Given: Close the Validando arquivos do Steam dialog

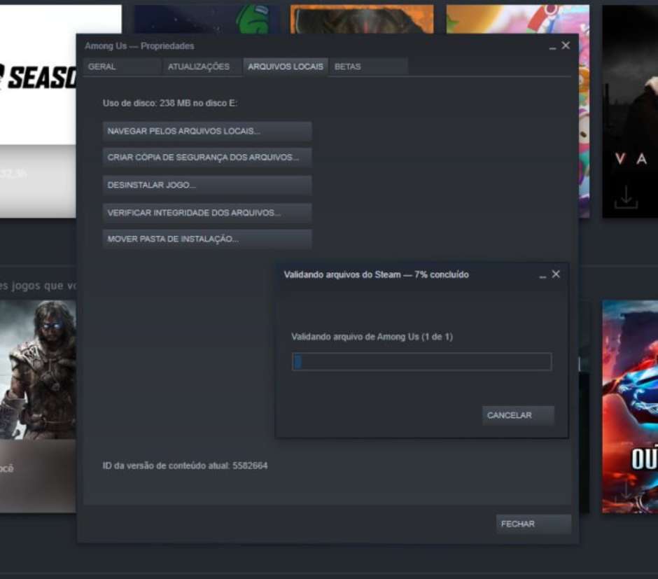Looking at the screenshot, I should pyautogui.click(x=556, y=274).
